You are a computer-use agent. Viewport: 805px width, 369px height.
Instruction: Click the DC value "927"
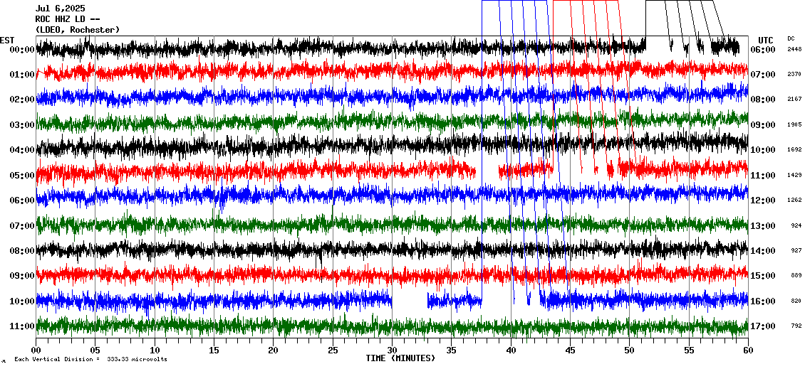click(796, 250)
